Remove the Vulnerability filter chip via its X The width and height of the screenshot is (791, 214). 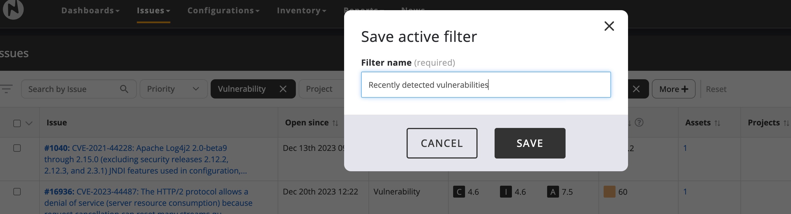(x=283, y=89)
